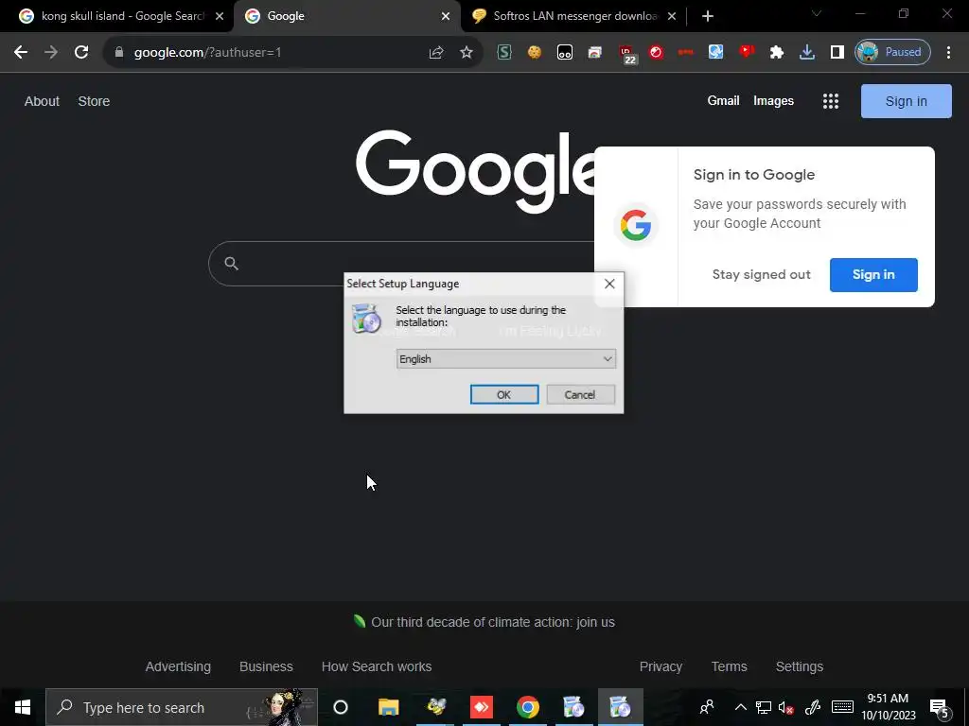This screenshot has height=726, width=969.
Task: Click Sign in on the popup card
Action: [873, 275]
